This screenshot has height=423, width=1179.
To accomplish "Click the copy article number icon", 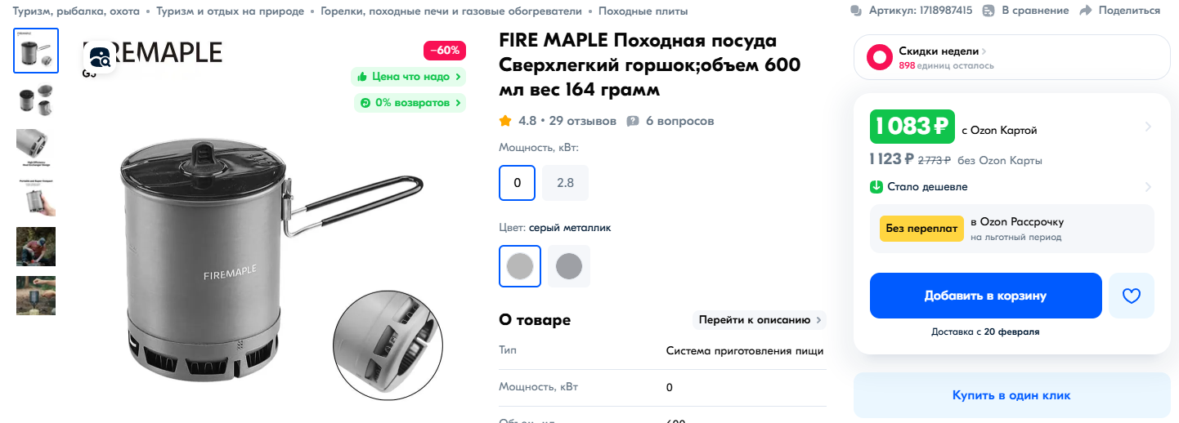I will coord(857,11).
